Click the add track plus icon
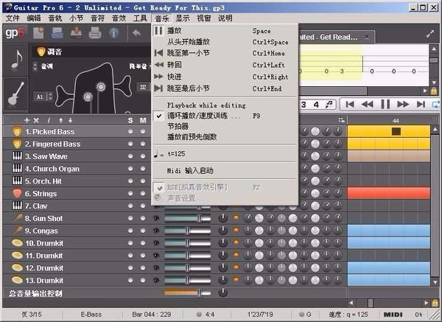The image size is (442, 322). point(27,120)
